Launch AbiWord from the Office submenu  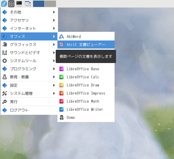[x=86, y=36]
